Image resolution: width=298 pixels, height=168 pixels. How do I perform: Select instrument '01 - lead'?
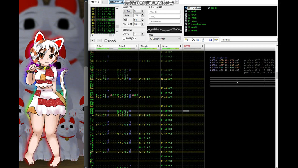[190, 12]
